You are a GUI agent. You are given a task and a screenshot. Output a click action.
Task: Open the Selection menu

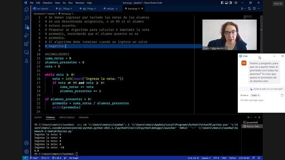(x=48, y=3)
